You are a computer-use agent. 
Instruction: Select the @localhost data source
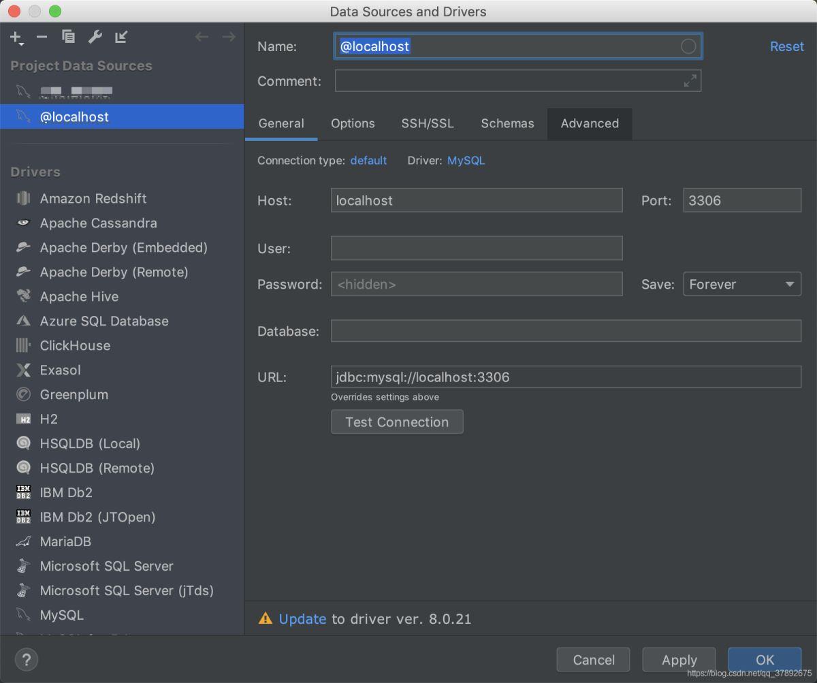click(74, 116)
